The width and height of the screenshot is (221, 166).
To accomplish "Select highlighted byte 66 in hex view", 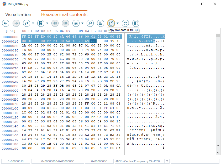I will pyautogui.click(x=93, y=41).
